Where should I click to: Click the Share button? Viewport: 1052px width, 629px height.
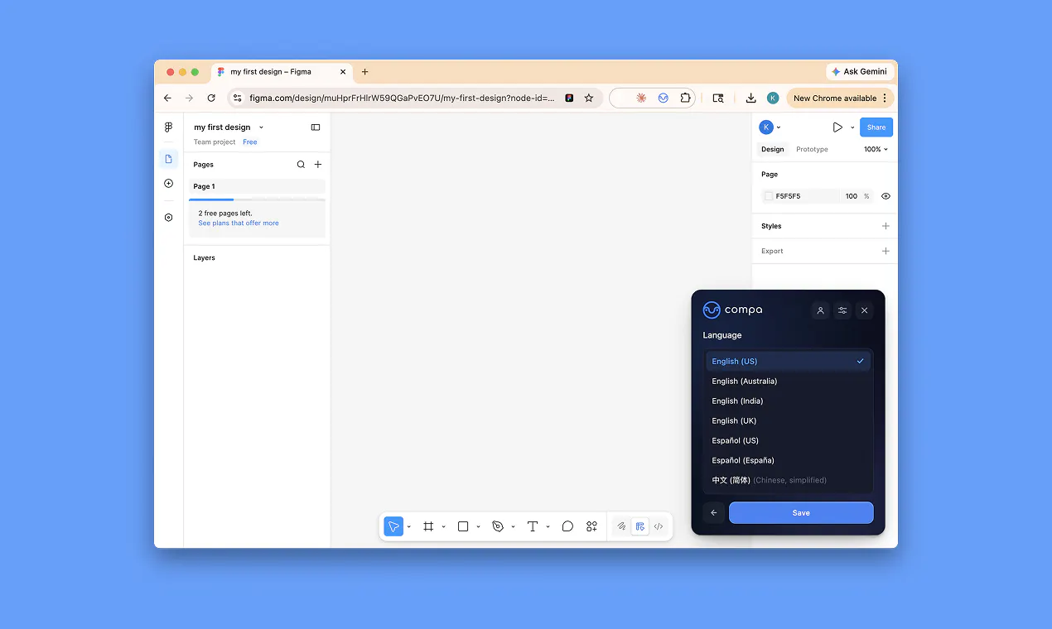[876, 127]
